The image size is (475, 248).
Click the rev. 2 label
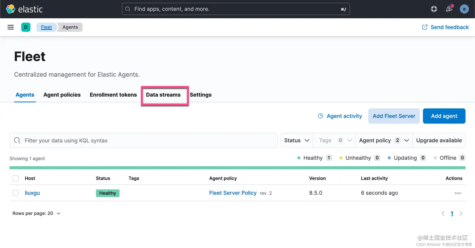coord(266,193)
